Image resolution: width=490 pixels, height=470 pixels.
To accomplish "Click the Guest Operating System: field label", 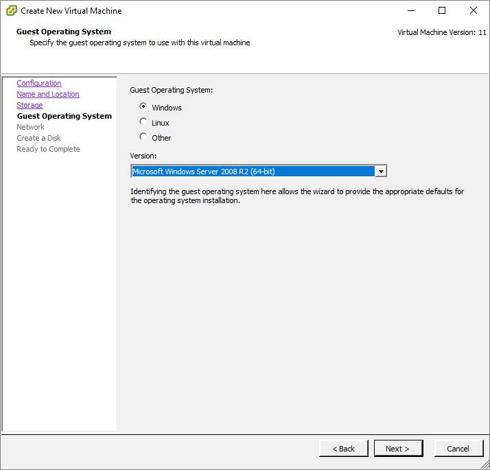I will pyautogui.click(x=172, y=90).
